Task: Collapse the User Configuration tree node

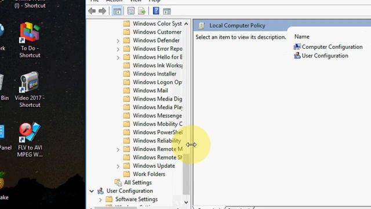Action: pos(92,191)
